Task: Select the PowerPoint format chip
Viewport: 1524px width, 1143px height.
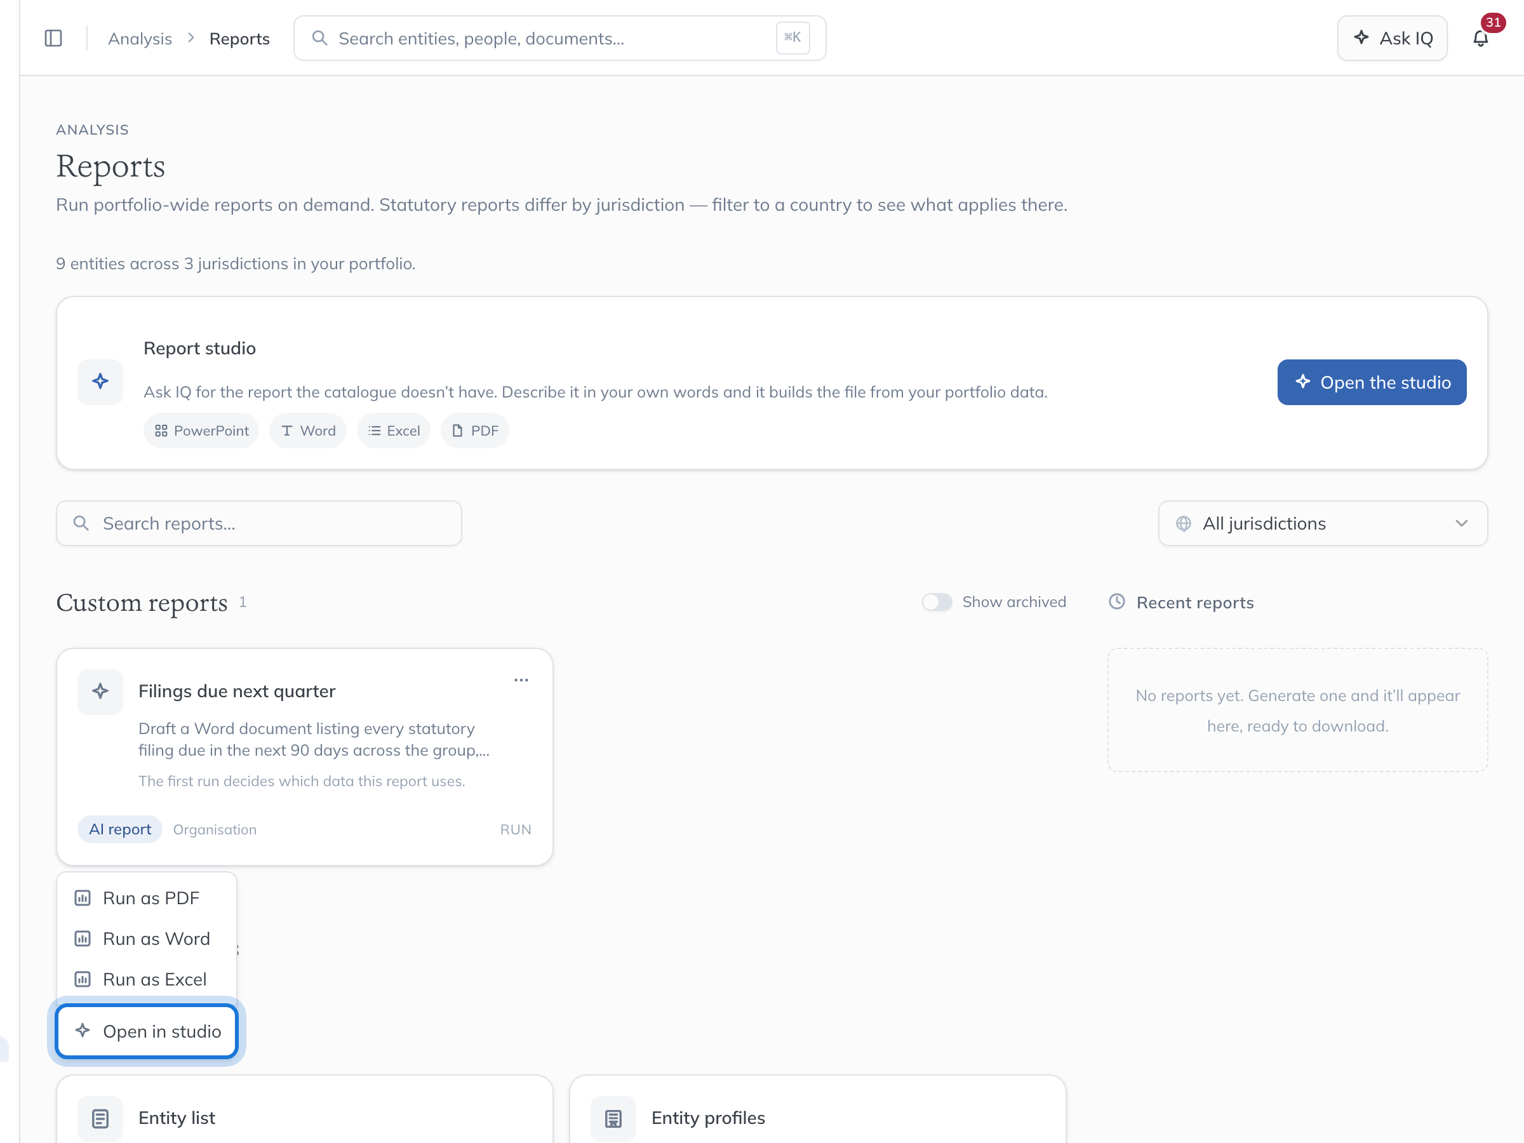Action: pyautogui.click(x=201, y=431)
